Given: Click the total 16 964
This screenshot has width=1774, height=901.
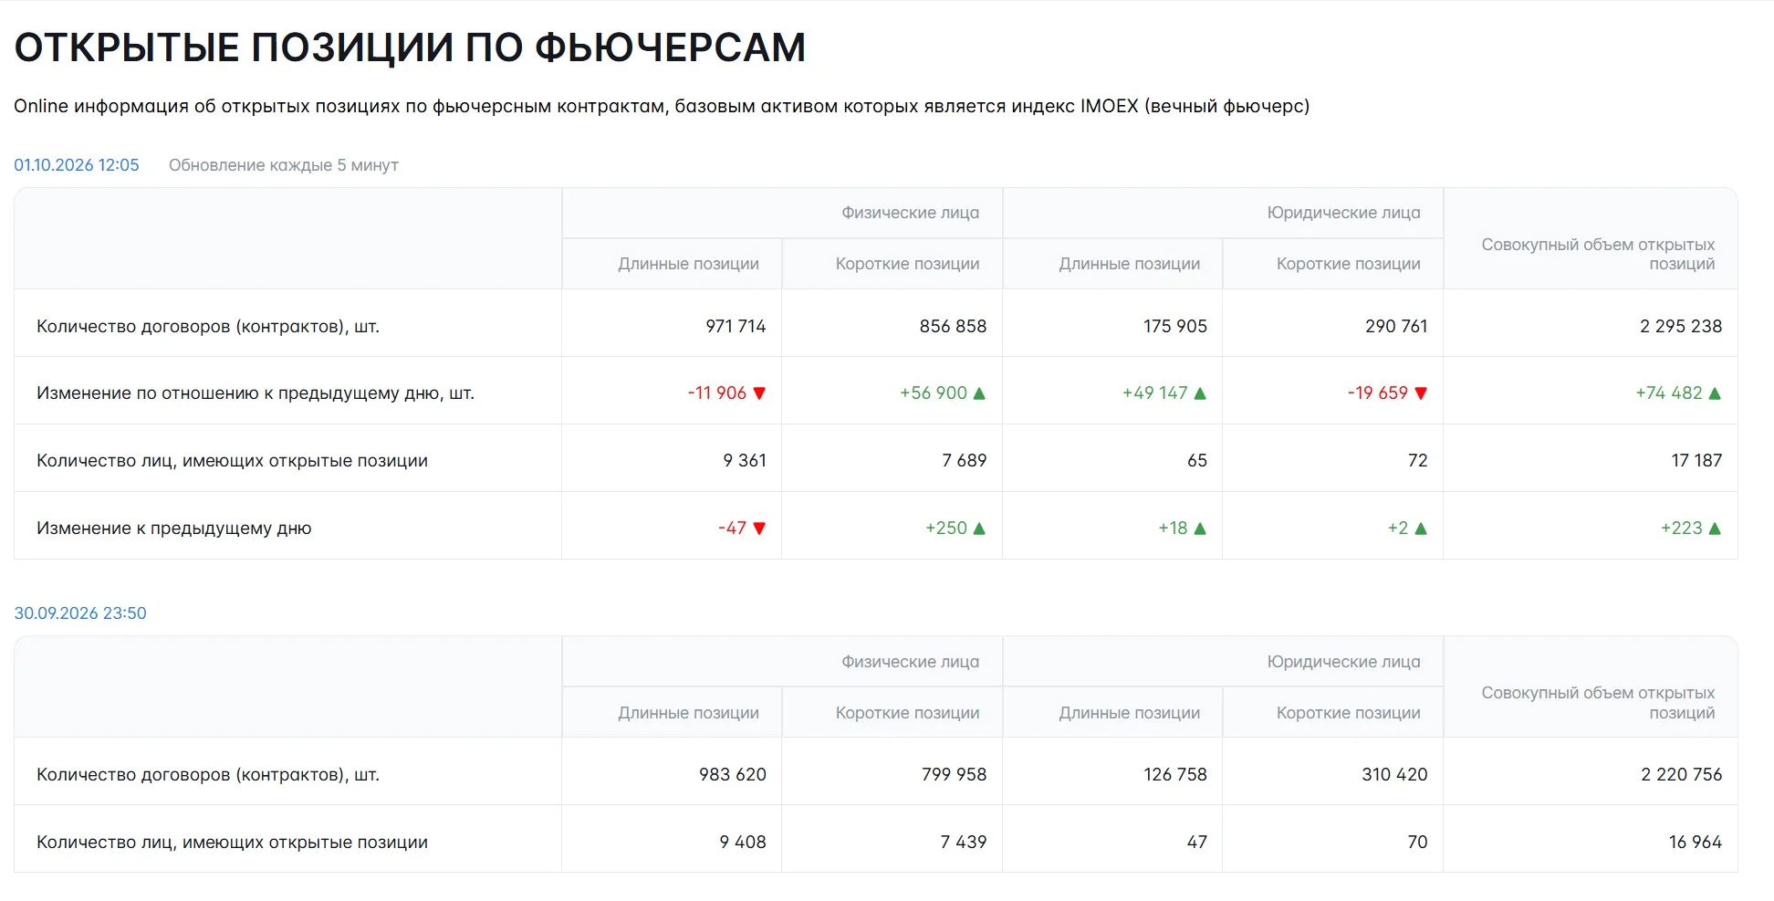Looking at the screenshot, I should click(1696, 843).
